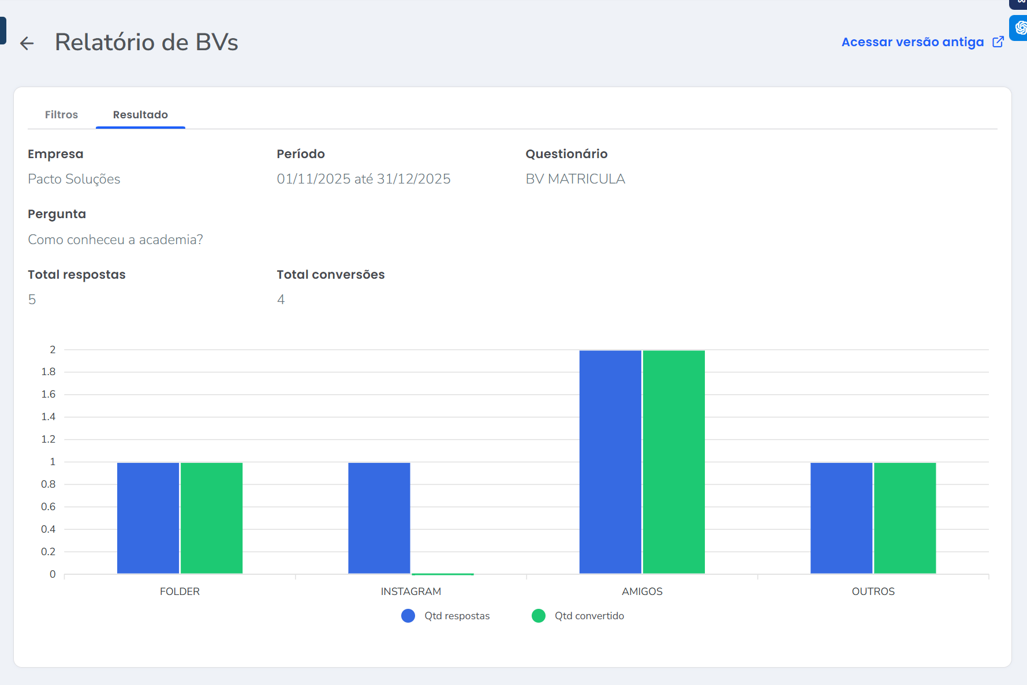Click the blue AMIGOS responses bar

[610, 462]
